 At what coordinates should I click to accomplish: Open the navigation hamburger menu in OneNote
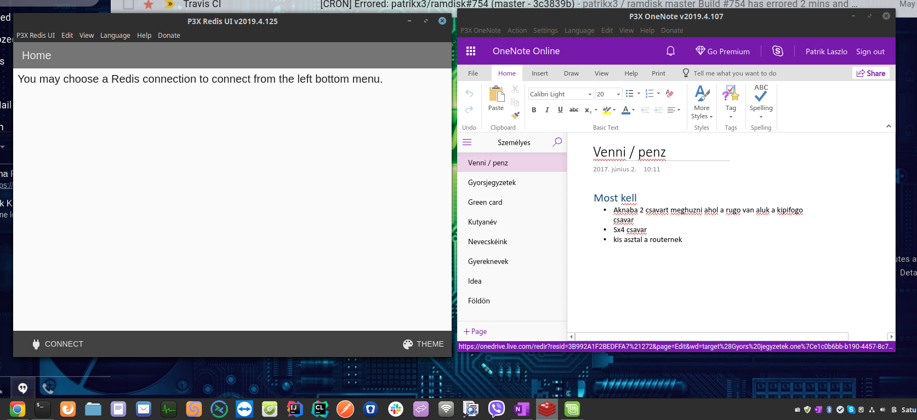tap(467, 142)
